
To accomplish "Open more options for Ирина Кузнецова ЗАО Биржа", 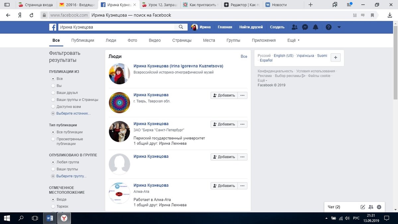I will pos(242,124).
